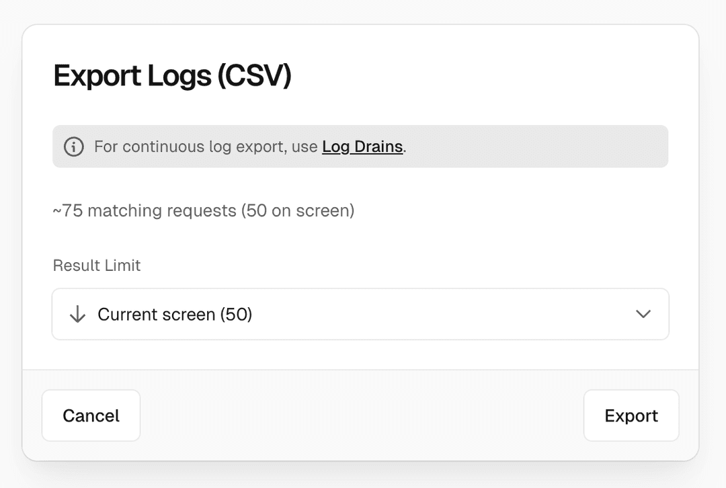Click the '(CSV)' part of the title
Viewport: 726px width, 488px height.
(x=254, y=76)
